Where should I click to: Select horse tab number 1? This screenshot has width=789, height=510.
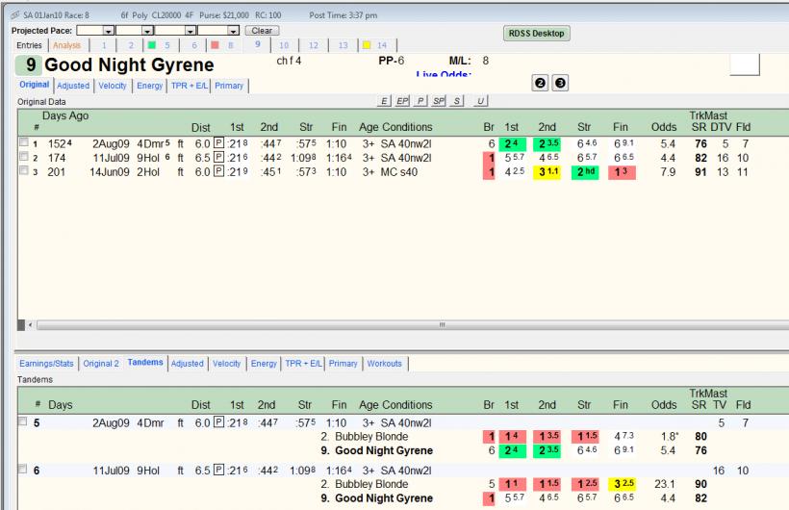[104, 45]
